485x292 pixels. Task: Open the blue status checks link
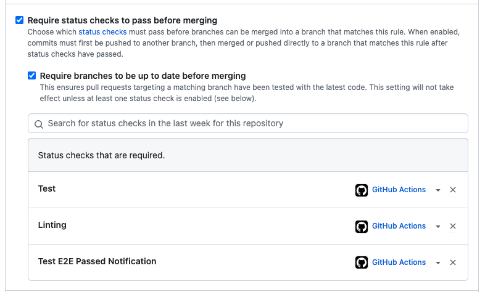(x=102, y=31)
